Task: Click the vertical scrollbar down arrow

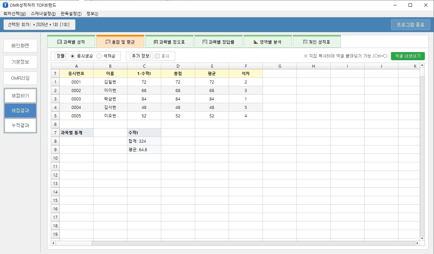Action: [x=422, y=238]
